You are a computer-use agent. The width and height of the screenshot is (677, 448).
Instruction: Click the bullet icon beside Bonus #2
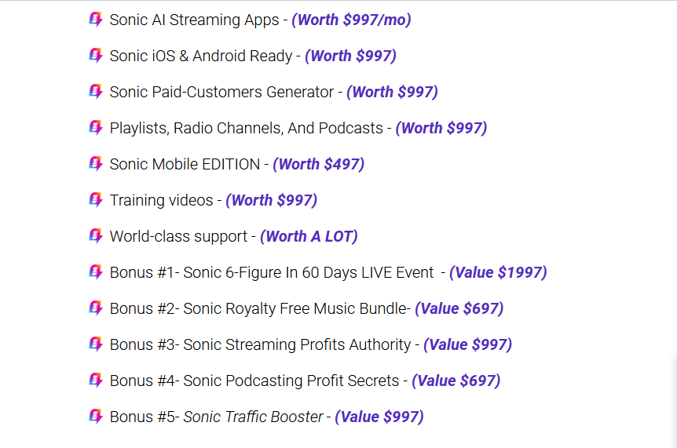pyautogui.click(x=96, y=308)
